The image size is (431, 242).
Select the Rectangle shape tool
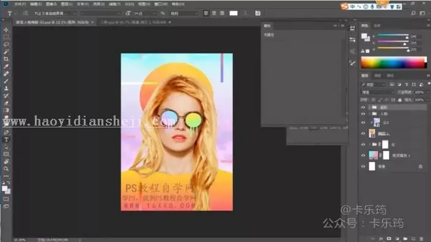[x=6, y=154]
